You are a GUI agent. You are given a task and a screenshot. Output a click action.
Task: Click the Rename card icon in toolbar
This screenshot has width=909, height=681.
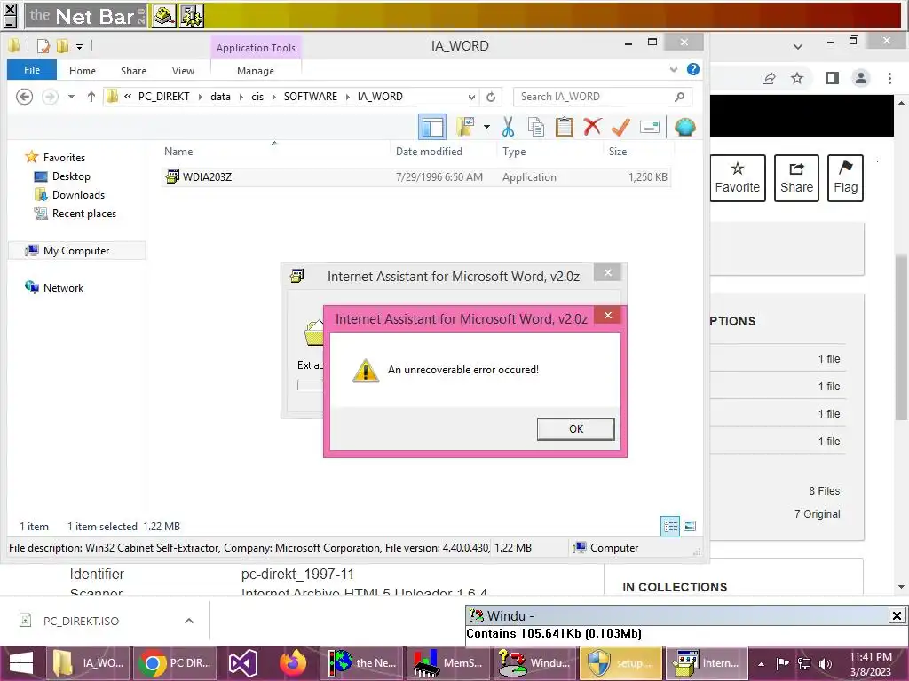pyautogui.click(x=650, y=127)
